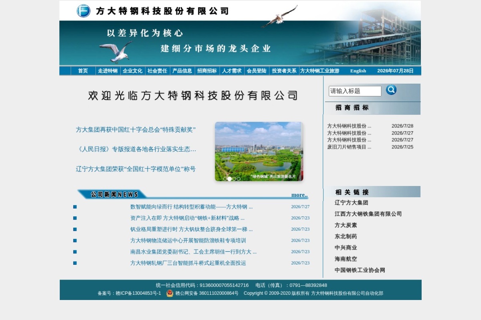This screenshot has width=481, height=320.
Task: Click the 相关链接 sidebar heading
Action: (352, 192)
